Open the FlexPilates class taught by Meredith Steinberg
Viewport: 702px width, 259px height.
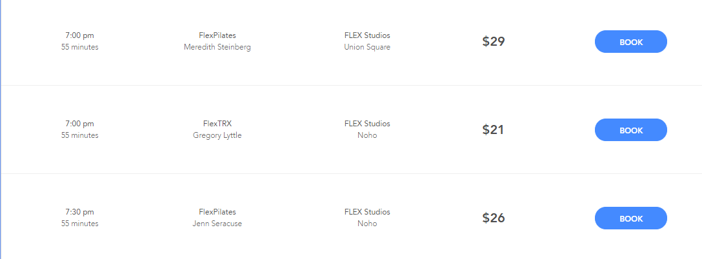[x=217, y=35]
